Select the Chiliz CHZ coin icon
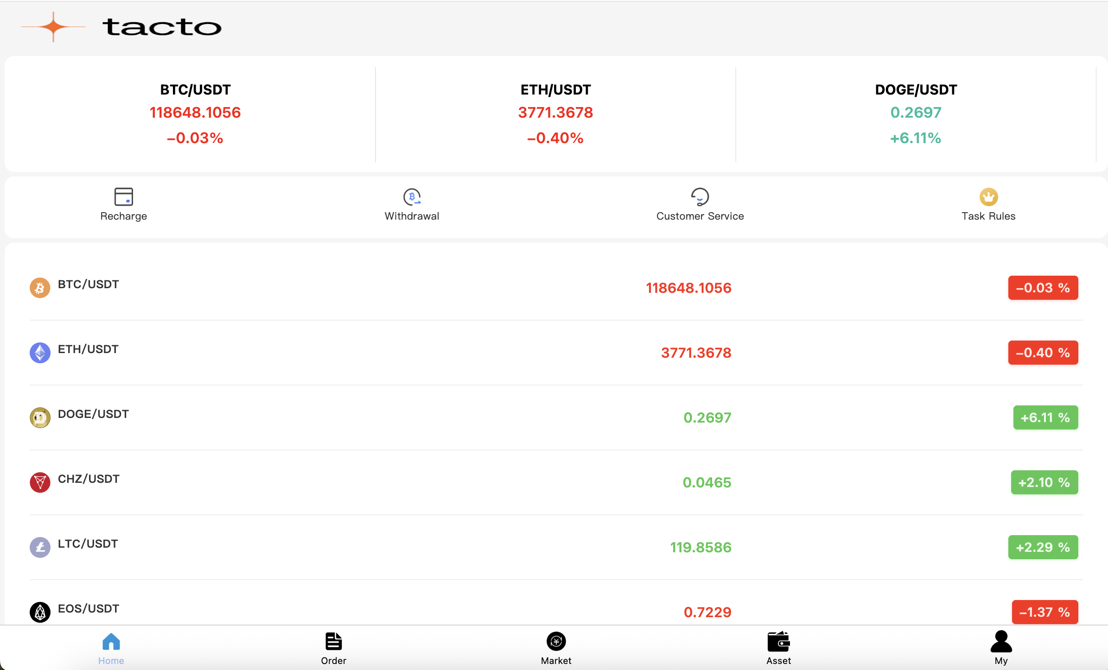The height and width of the screenshot is (670, 1108). 40,482
